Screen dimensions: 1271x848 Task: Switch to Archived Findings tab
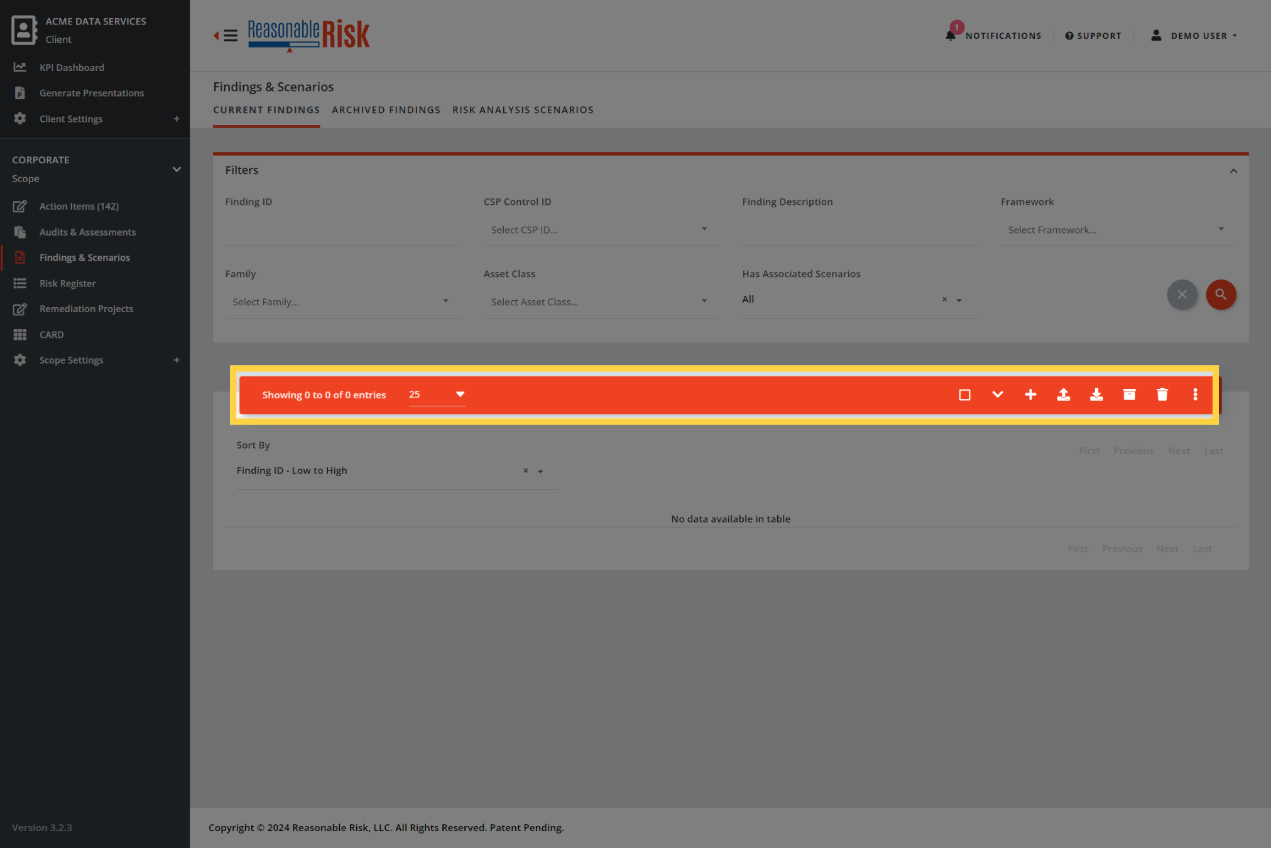[x=386, y=110]
